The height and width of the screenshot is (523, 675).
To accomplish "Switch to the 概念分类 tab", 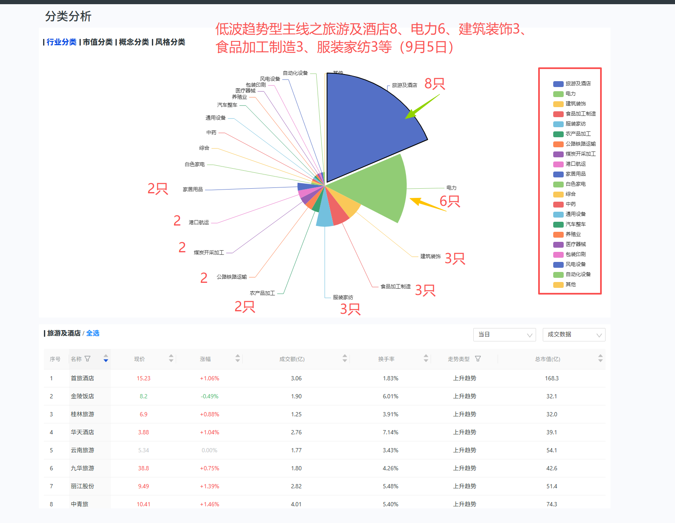I will tap(134, 42).
